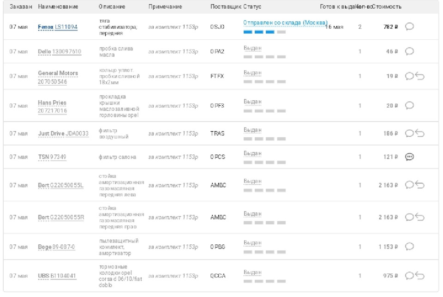Open the Boge 89-087-0 part link

[x=56, y=247]
